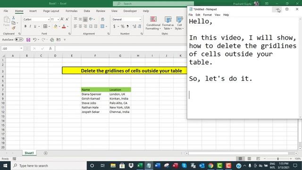The width and height of the screenshot is (302, 170).
Task: Align text right in Alignment group
Action: 85,26
